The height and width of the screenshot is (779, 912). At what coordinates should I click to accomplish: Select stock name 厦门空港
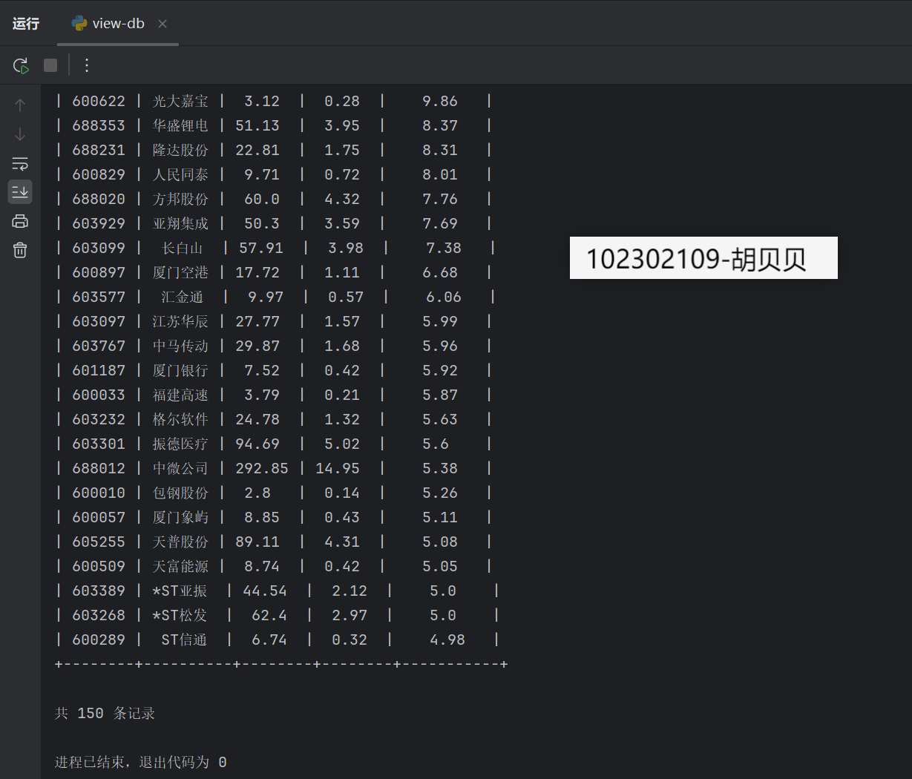[180, 272]
